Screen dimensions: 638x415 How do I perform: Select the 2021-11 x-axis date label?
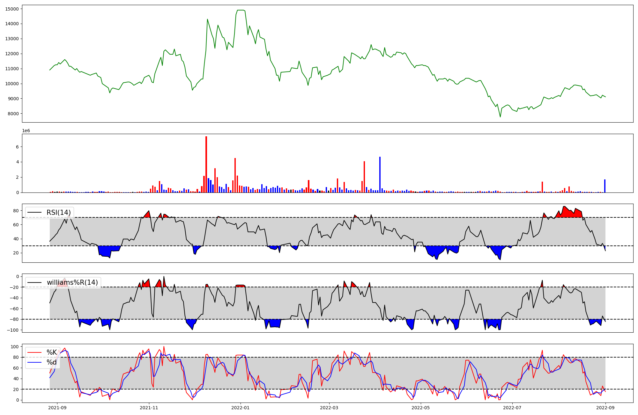point(149,408)
